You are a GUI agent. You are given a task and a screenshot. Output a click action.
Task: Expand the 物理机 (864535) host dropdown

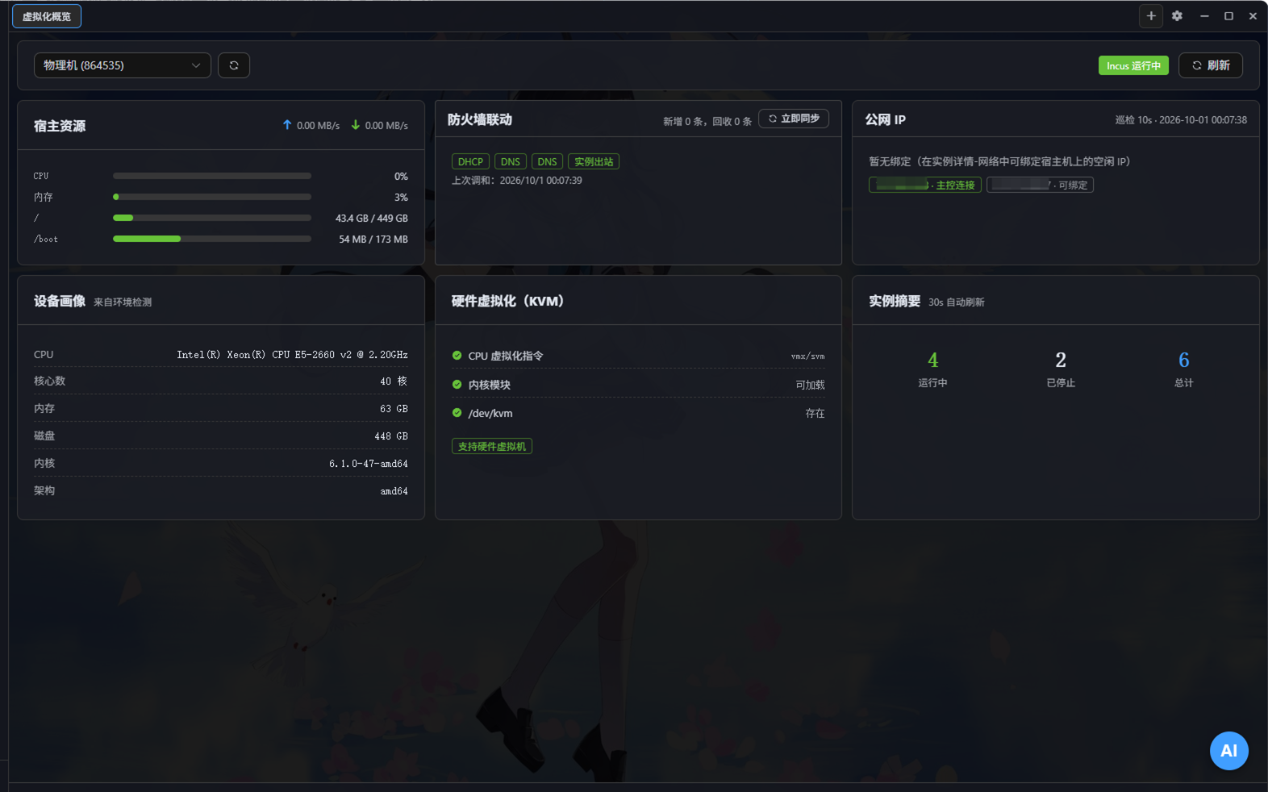click(x=123, y=65)
